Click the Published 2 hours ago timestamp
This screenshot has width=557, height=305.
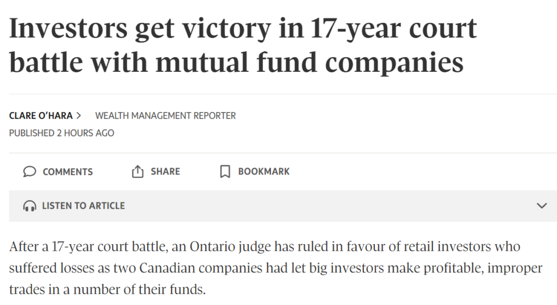pyautogui.click(x=61, y=133)
